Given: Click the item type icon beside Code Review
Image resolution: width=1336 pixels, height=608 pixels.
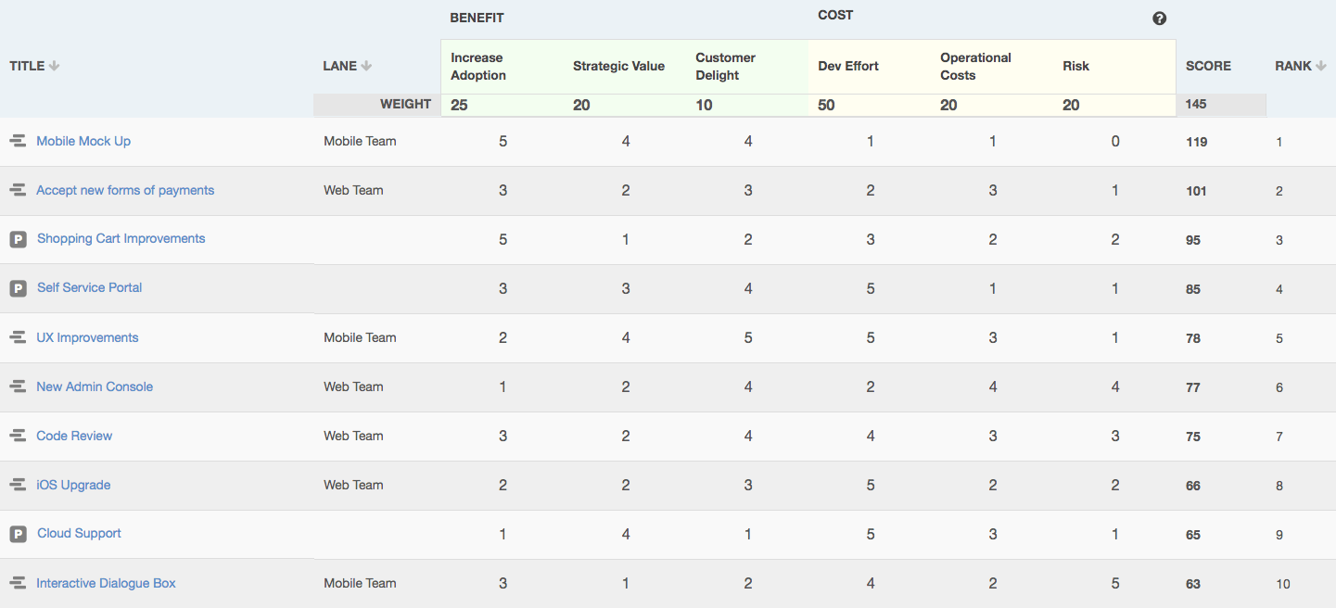Looking at the screenshot, I should (x=17, y=435).
